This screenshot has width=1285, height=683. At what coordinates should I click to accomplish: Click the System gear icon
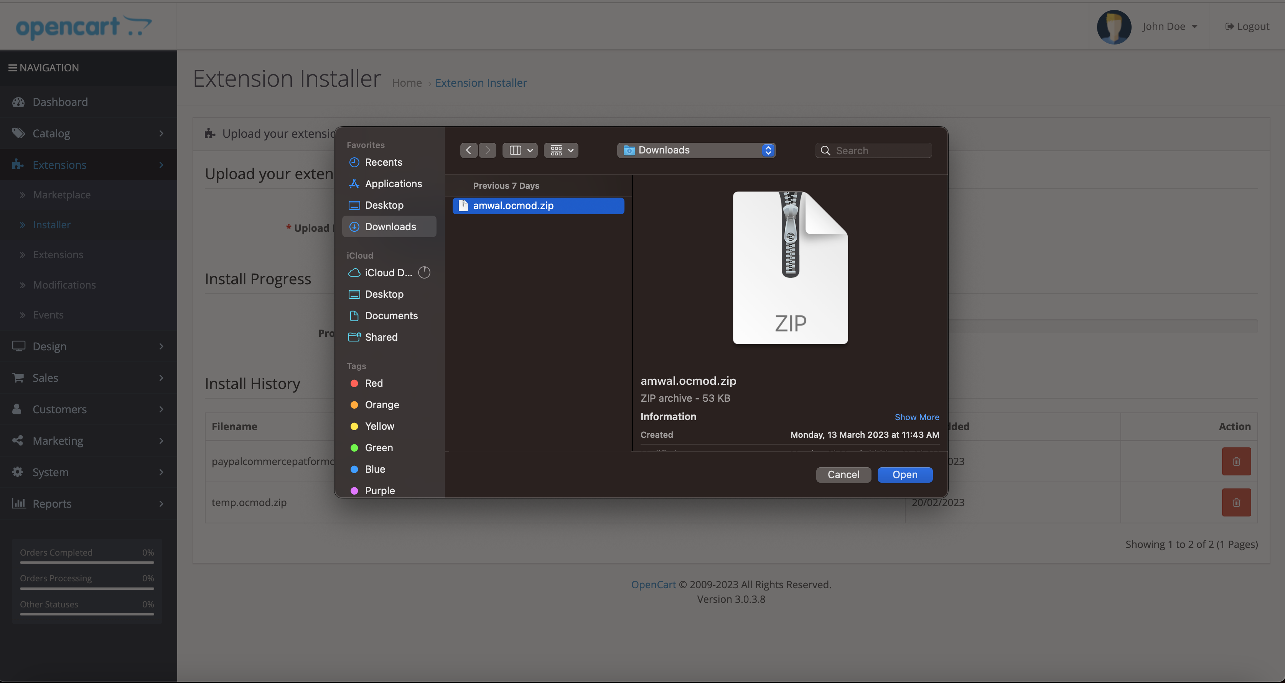(18, 472)
